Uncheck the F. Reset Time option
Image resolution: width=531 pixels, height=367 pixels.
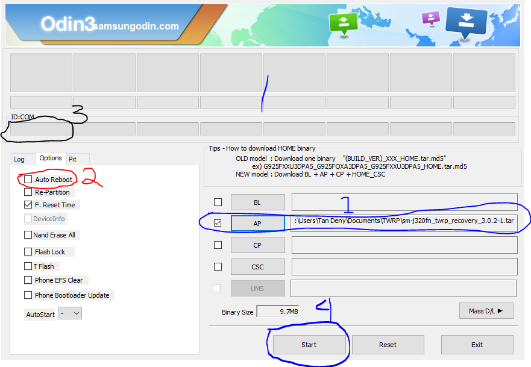pyautogui.click(x=28, y=204)
